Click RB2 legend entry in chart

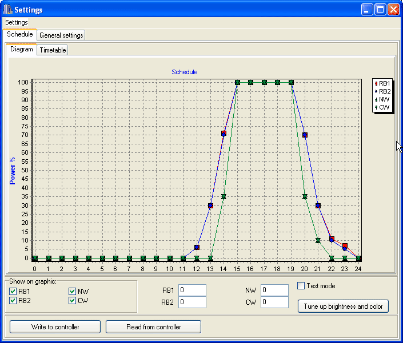383,91
